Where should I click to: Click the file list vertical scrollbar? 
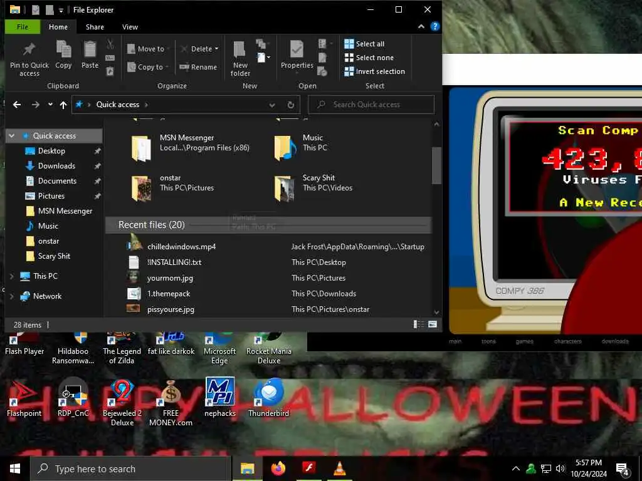point(436,165)
